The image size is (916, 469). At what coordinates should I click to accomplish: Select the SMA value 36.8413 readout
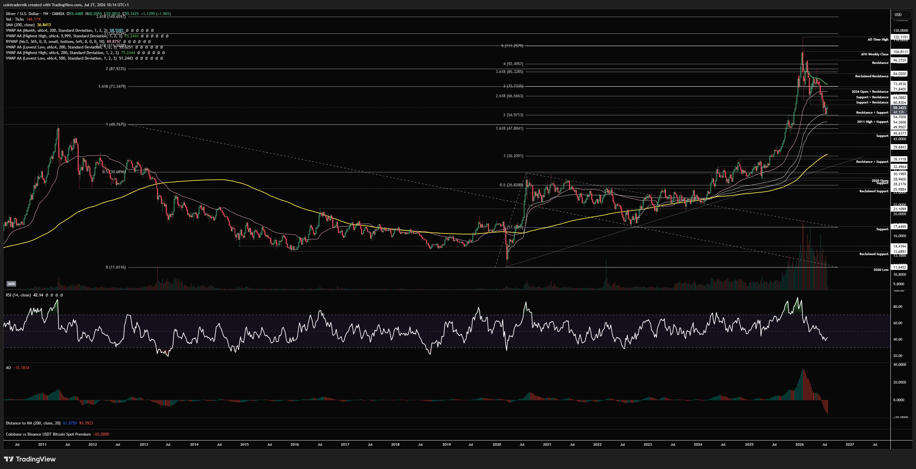click(x=44, y=25)
